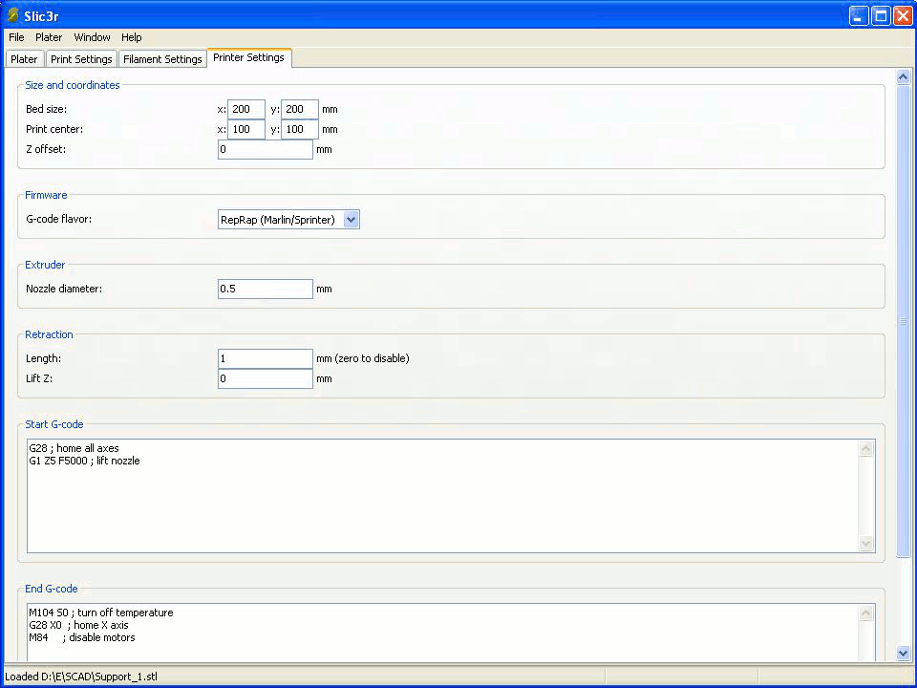Click the Bed size y input field
This screenshot has height=688, width=917.
(x=300, y=109)
